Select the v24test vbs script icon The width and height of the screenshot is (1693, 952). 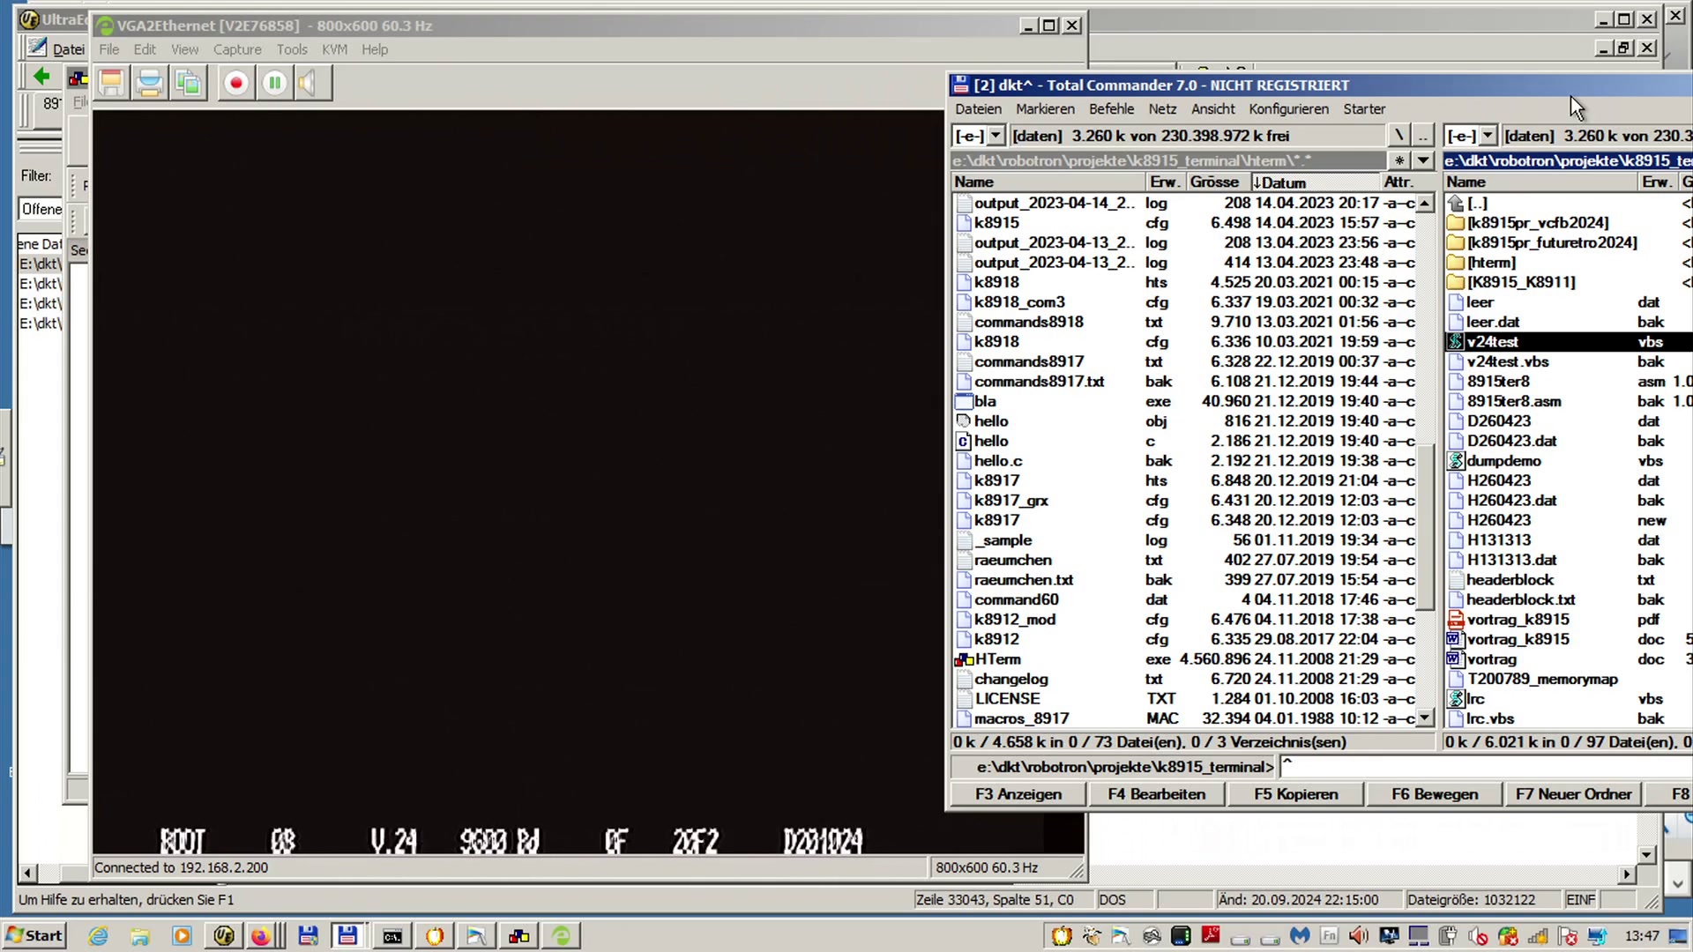pyautogui.click(x=1456, y=342)
